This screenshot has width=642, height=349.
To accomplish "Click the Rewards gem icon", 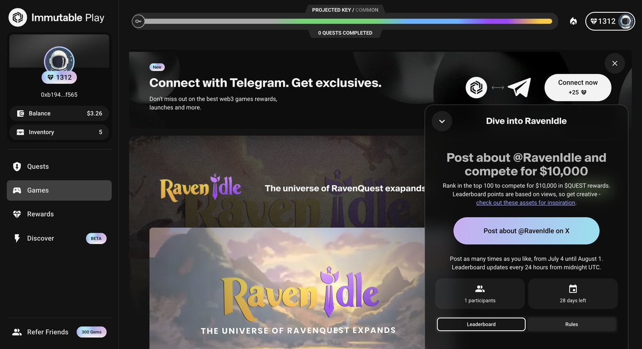I will click(x=17, y=214).
